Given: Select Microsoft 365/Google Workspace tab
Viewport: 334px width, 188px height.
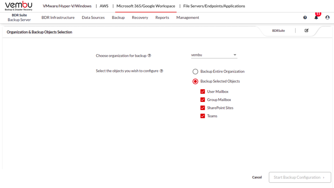Looking at the screenshot, I should pos(146,6).
